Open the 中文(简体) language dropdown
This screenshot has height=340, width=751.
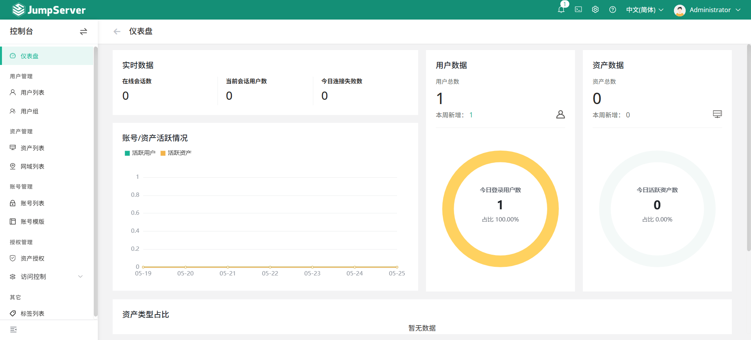point(645,10)
